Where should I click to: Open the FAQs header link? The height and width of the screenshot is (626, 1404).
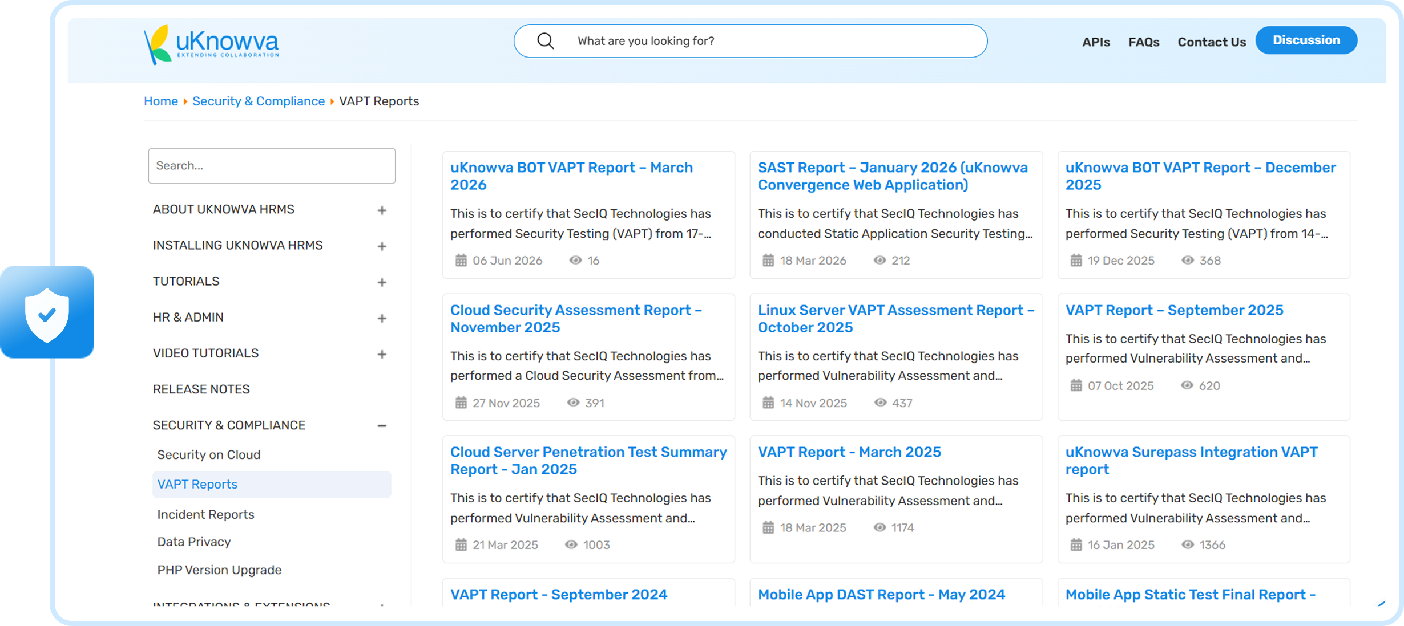pos(1143,42)
